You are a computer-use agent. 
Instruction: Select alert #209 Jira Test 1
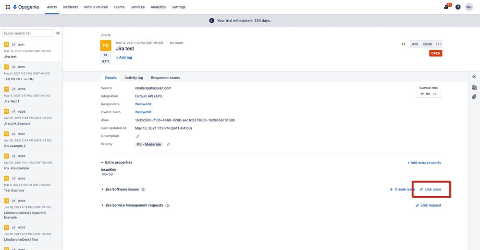click(x=31, y=95)
